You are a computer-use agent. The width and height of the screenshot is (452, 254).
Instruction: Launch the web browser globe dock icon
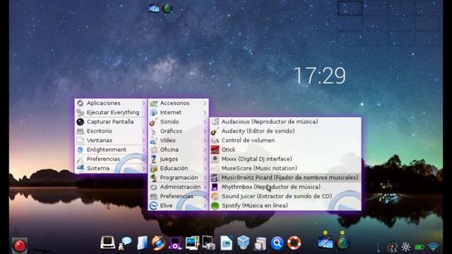(x=158, y=243)
